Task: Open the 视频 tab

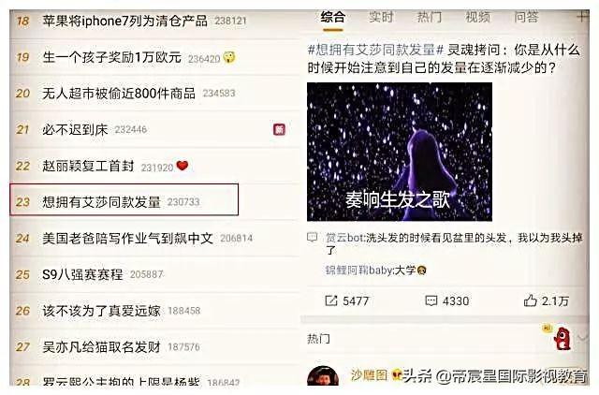Action: click(477, 17)
